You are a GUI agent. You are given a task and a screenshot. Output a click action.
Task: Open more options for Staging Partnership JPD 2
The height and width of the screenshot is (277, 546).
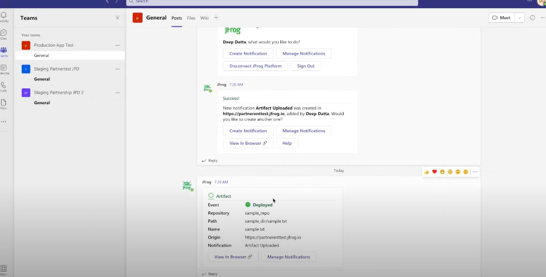(117, 93)
